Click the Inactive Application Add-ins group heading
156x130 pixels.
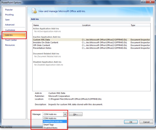click(47, 37)
